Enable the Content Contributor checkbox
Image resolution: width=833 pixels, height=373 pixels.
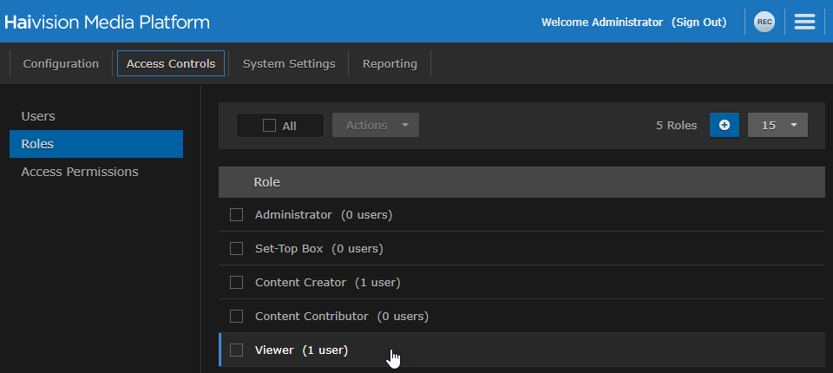pyautogui.click(x=236, y=317)
